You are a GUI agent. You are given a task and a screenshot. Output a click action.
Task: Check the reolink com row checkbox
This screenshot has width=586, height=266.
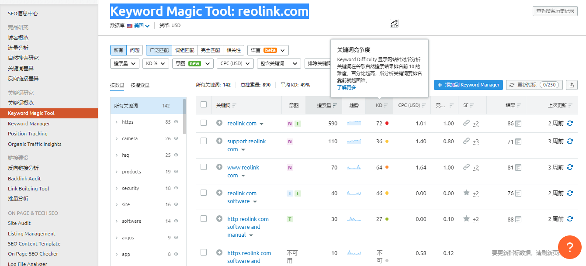pos(204,123)
